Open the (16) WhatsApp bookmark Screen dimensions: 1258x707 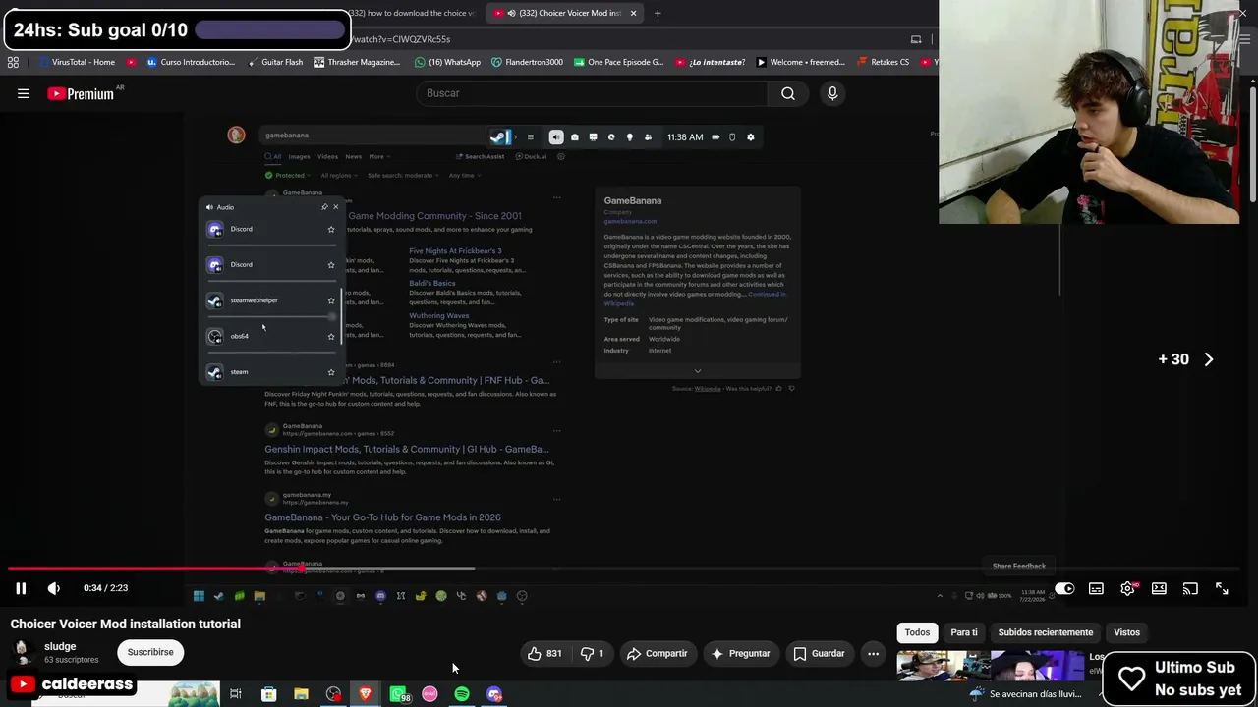(447, 62)
